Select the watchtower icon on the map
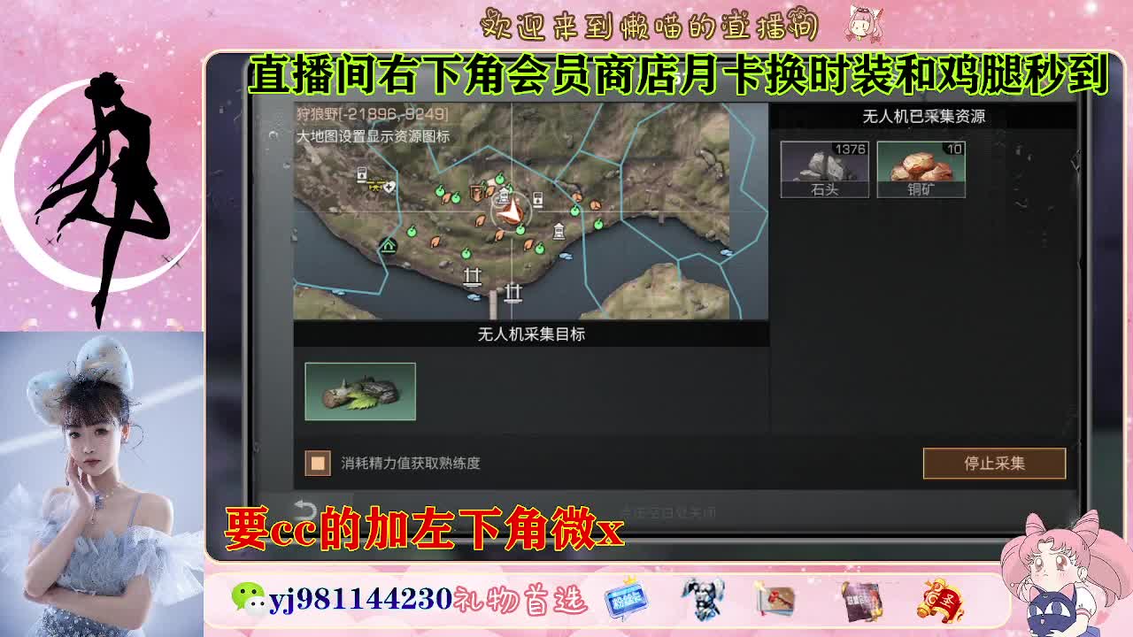Screen dimensions: 1133x637 559,229
